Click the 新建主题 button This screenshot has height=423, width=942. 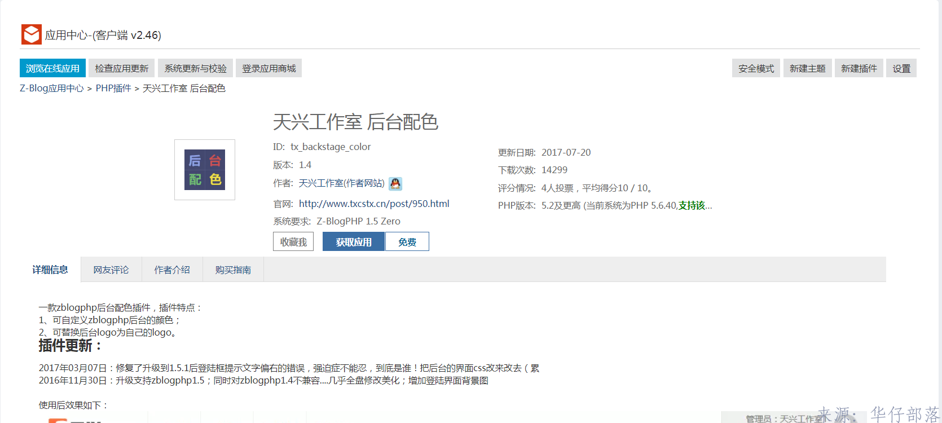[x=808, y=68]
